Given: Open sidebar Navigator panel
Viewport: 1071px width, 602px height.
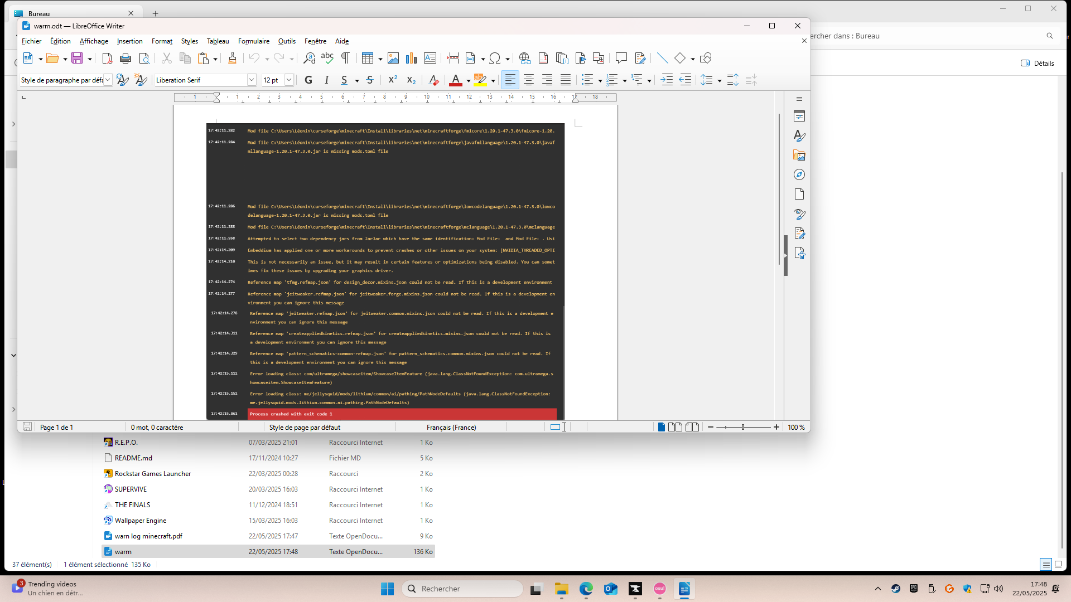Looking at the screenshot, I should 799,175.
